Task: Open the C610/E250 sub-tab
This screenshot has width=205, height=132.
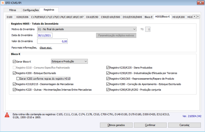Action: (92, 17)
